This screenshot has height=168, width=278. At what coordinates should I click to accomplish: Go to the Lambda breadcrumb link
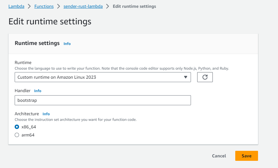pos(16,6)
